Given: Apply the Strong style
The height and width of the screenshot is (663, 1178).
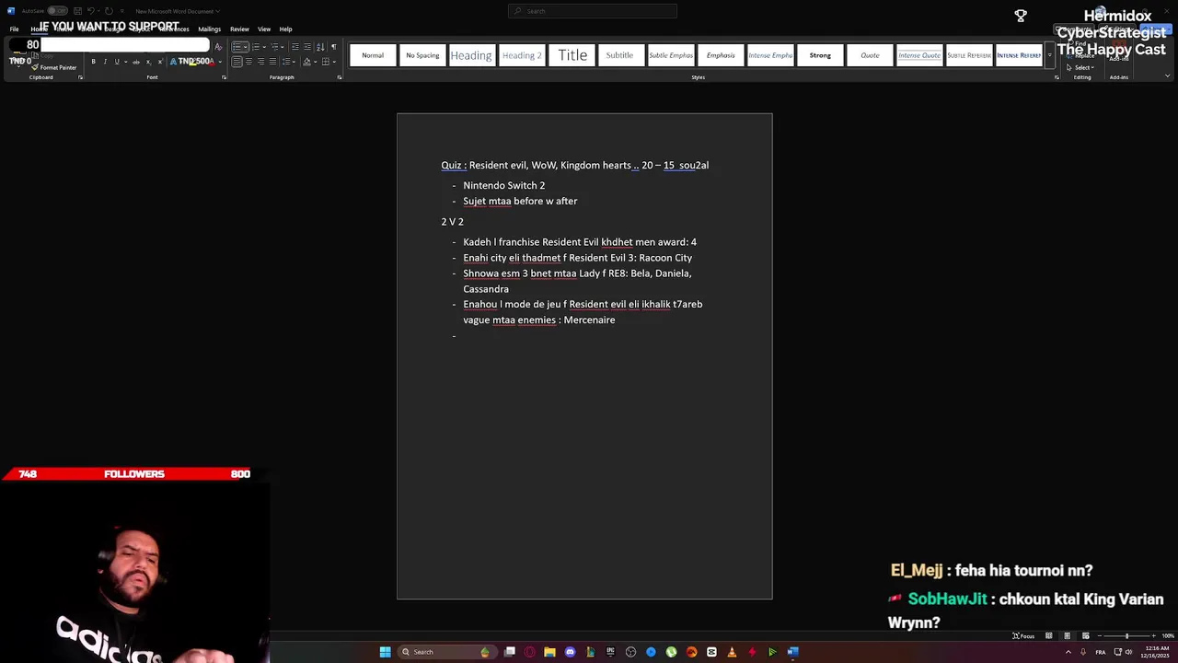Looking at the screenshot, I should (x=820, y=55).
